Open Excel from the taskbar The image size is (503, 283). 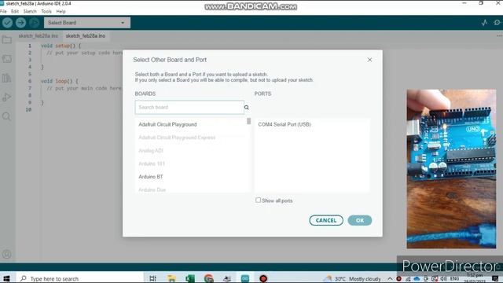[x=190, y=278]
